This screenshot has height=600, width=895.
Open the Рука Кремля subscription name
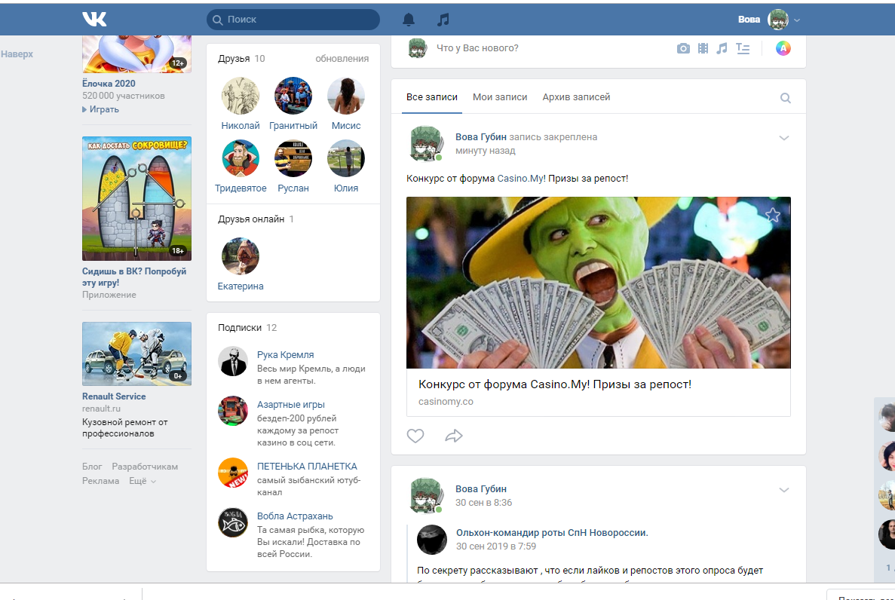[286, 354]
